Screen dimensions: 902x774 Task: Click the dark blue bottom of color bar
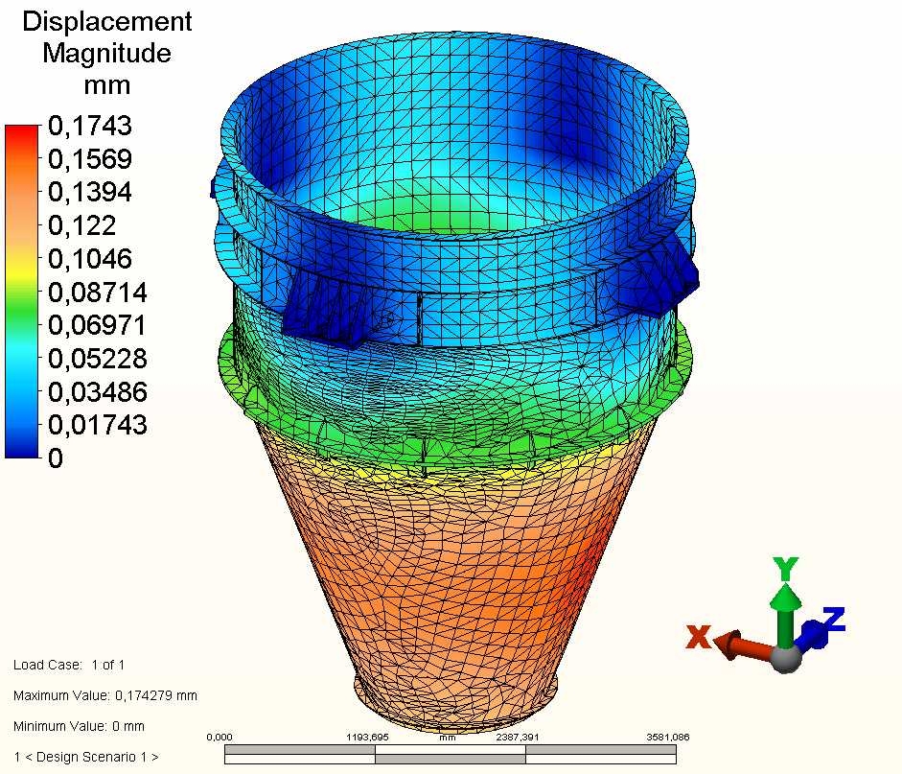[x=21, y=447]
